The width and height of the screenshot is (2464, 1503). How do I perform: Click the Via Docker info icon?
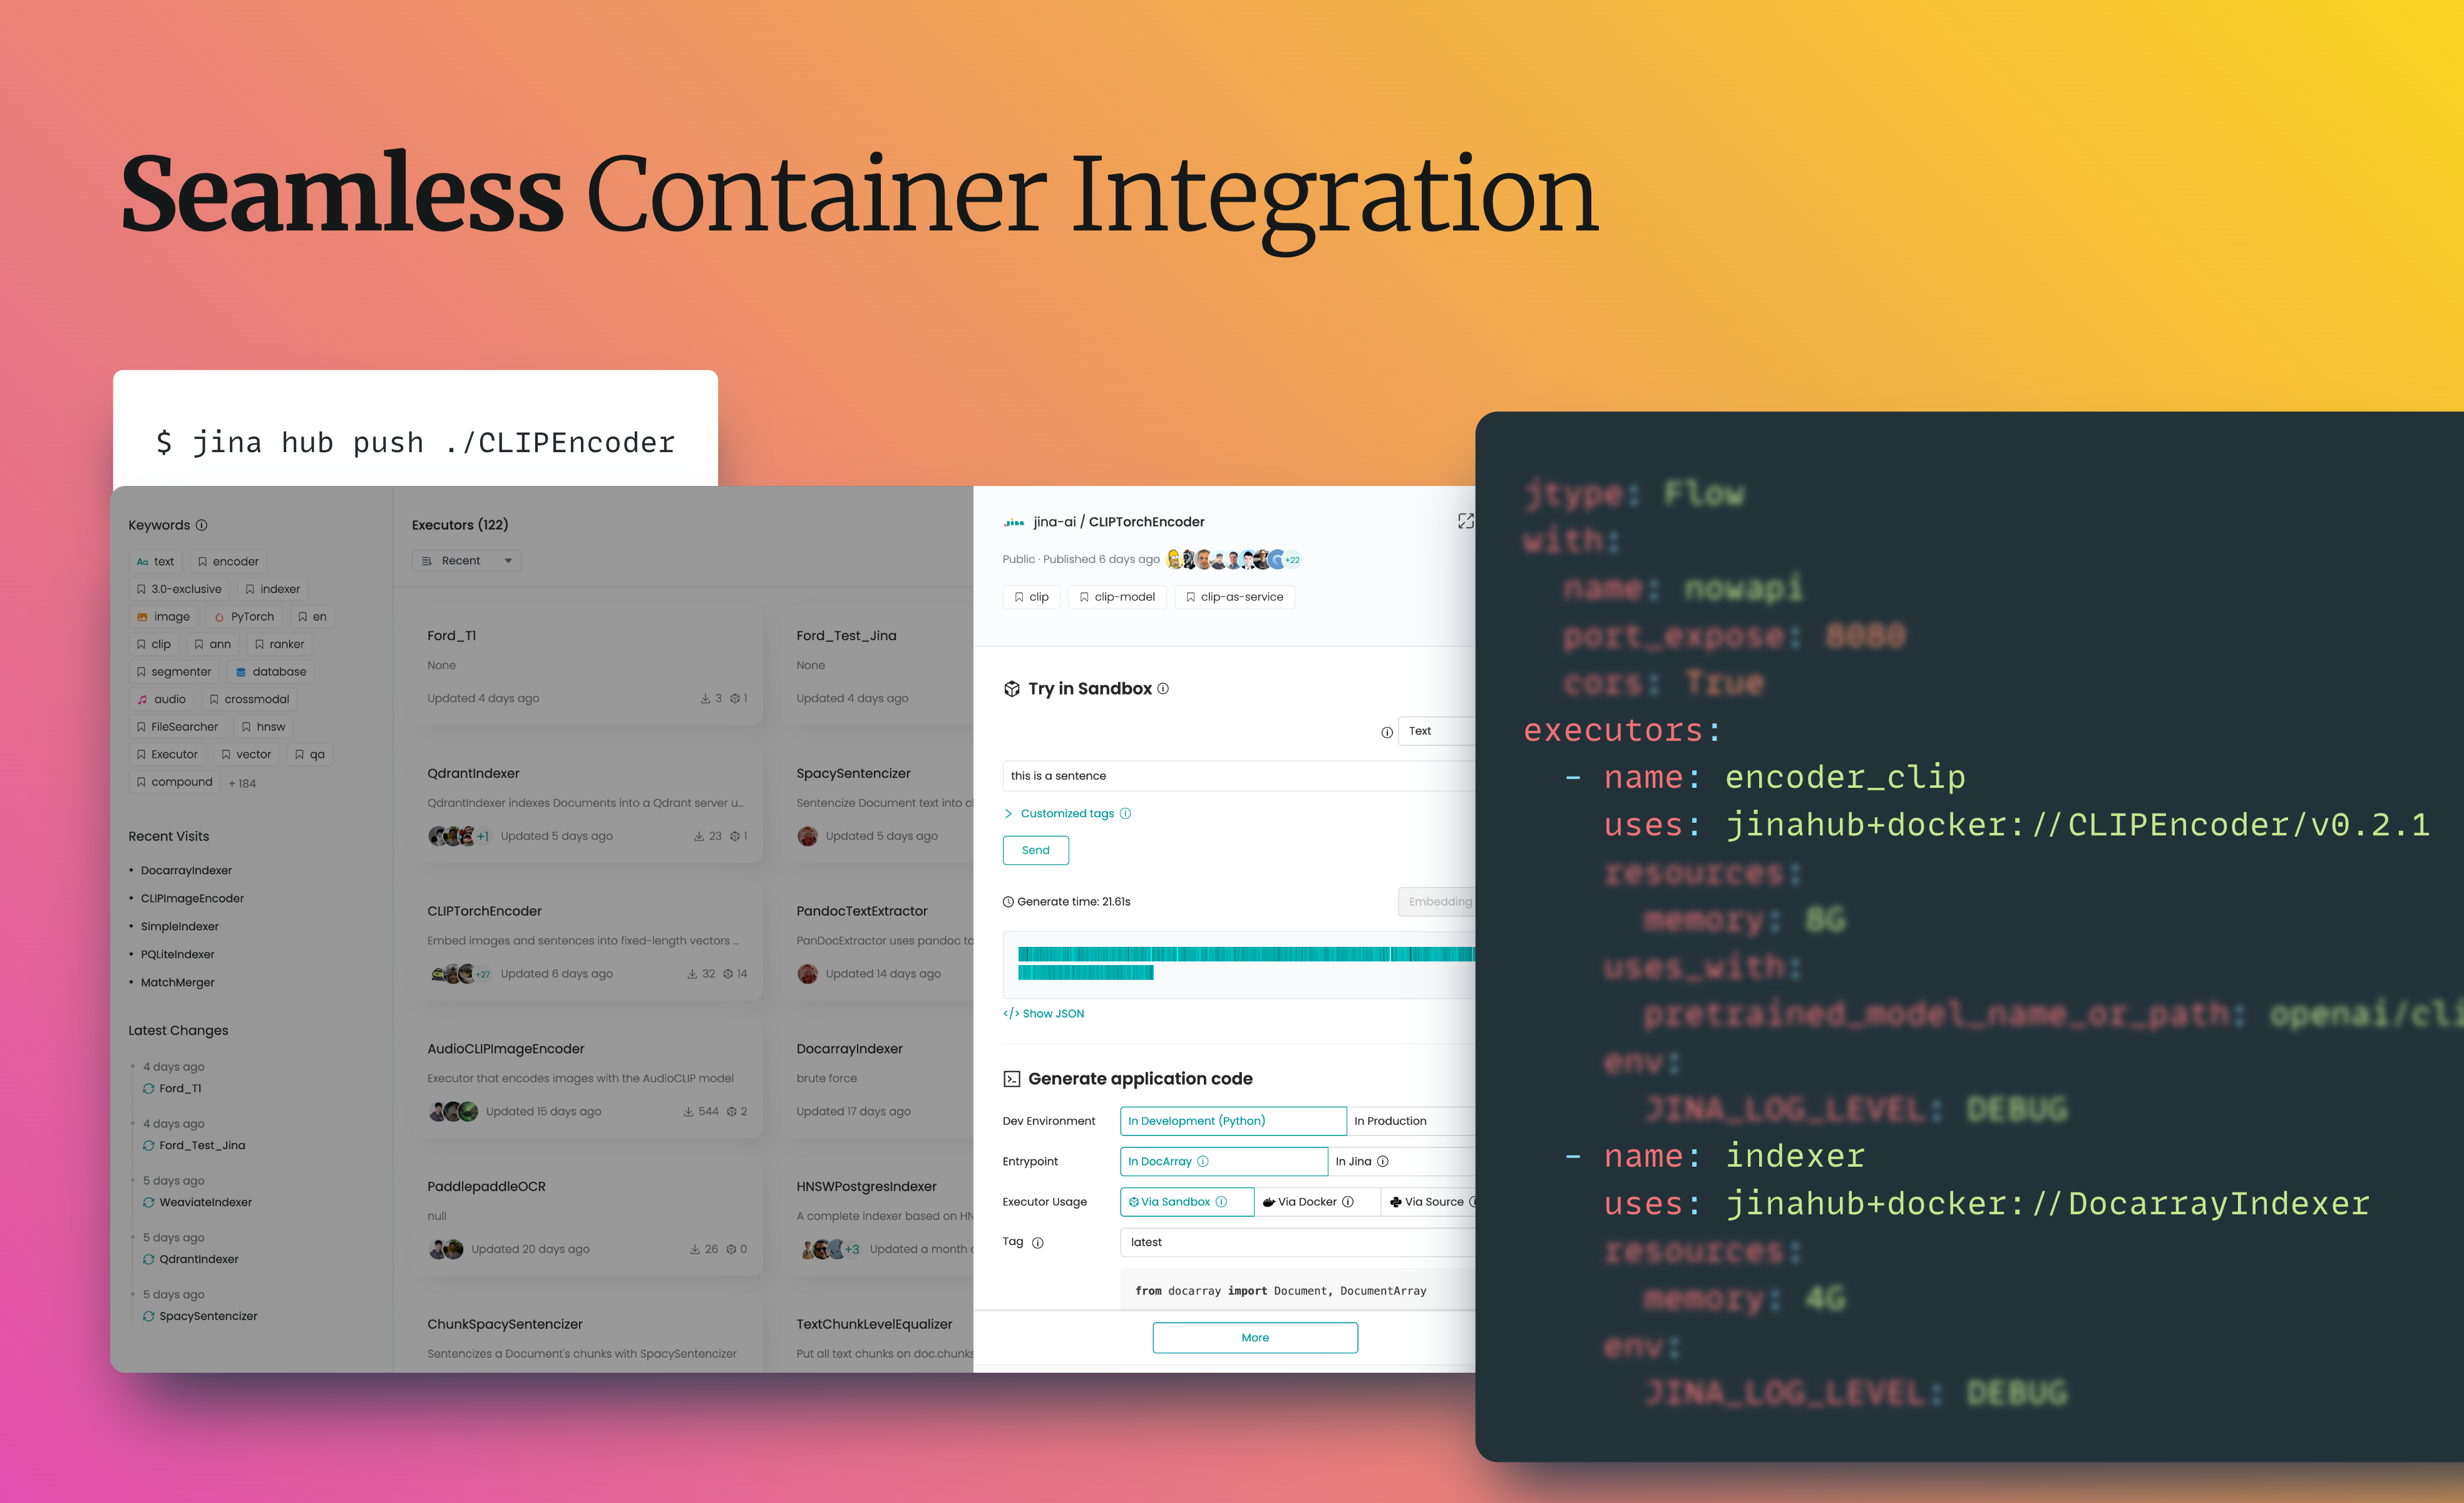[x=1348, y=1202]
